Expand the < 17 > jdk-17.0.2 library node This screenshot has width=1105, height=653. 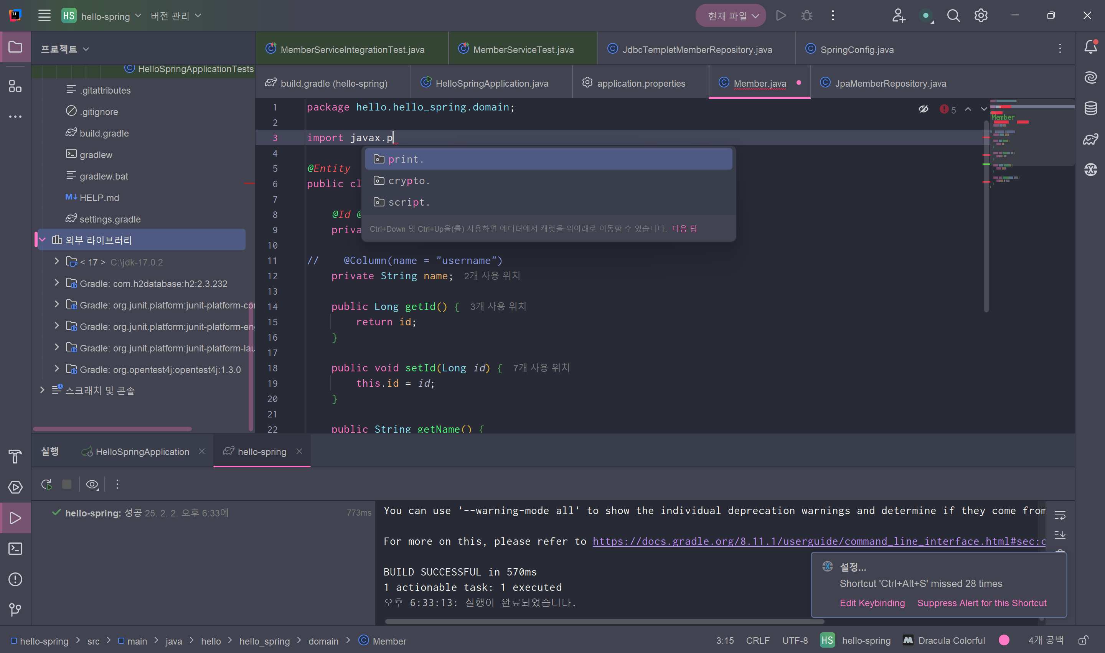pos(56,261)
